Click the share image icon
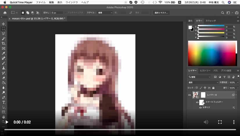The width and height of the screenshot is (240, 136). [x=237, y=13]
